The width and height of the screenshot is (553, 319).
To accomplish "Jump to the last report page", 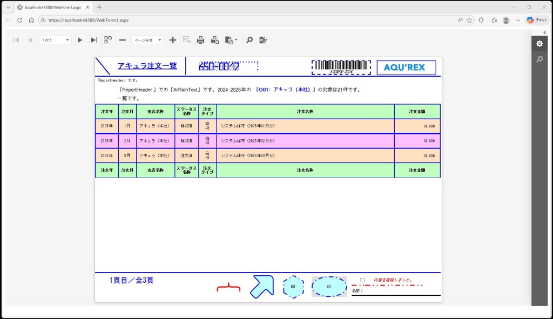I will tap(94, 40).
